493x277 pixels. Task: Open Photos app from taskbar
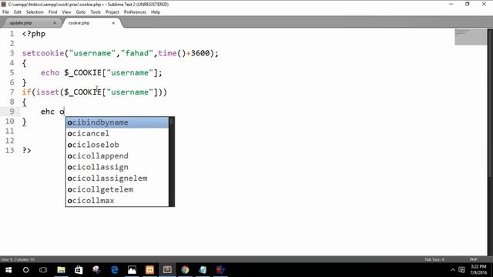click(x=132, y=270)
